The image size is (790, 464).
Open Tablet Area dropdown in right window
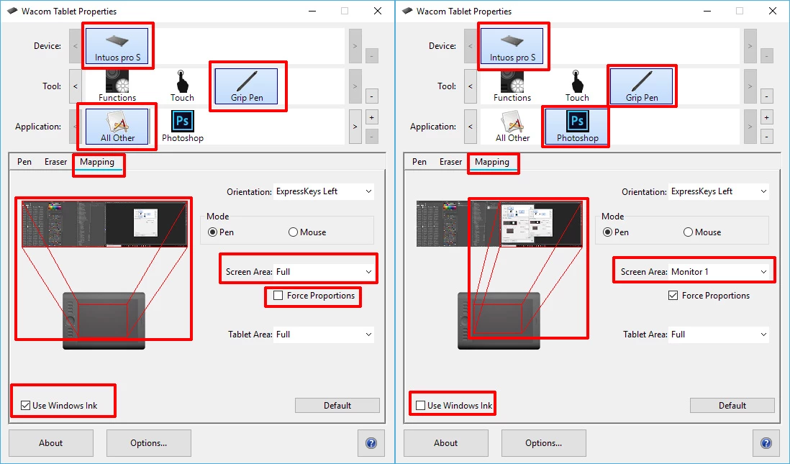pyautogui.click(x=719, y=335)
